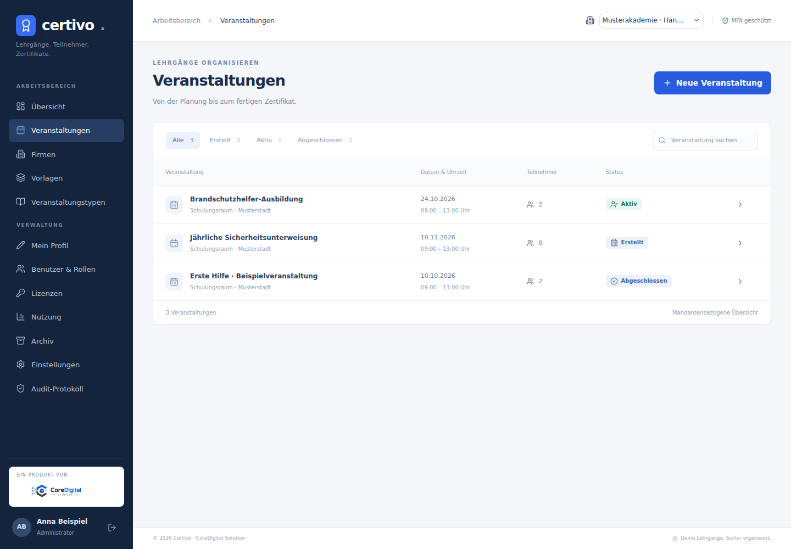Open Veranstaltungstypen page
This screenshot has width=791, height=549.
point(66,202)
